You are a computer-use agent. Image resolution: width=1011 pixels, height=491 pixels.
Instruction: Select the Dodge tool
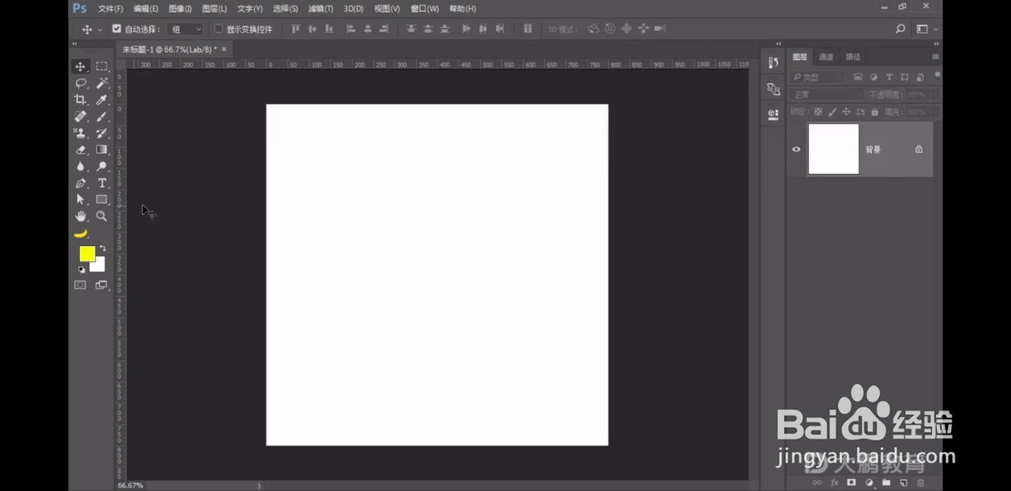pos(102,166)
